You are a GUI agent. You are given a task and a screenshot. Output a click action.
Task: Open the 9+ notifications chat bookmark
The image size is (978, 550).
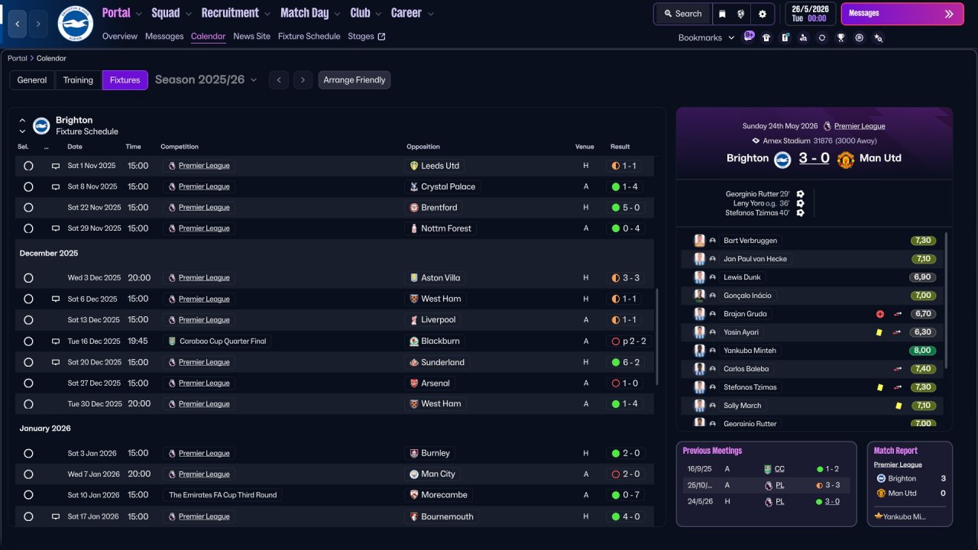click(x=749, y=37)
